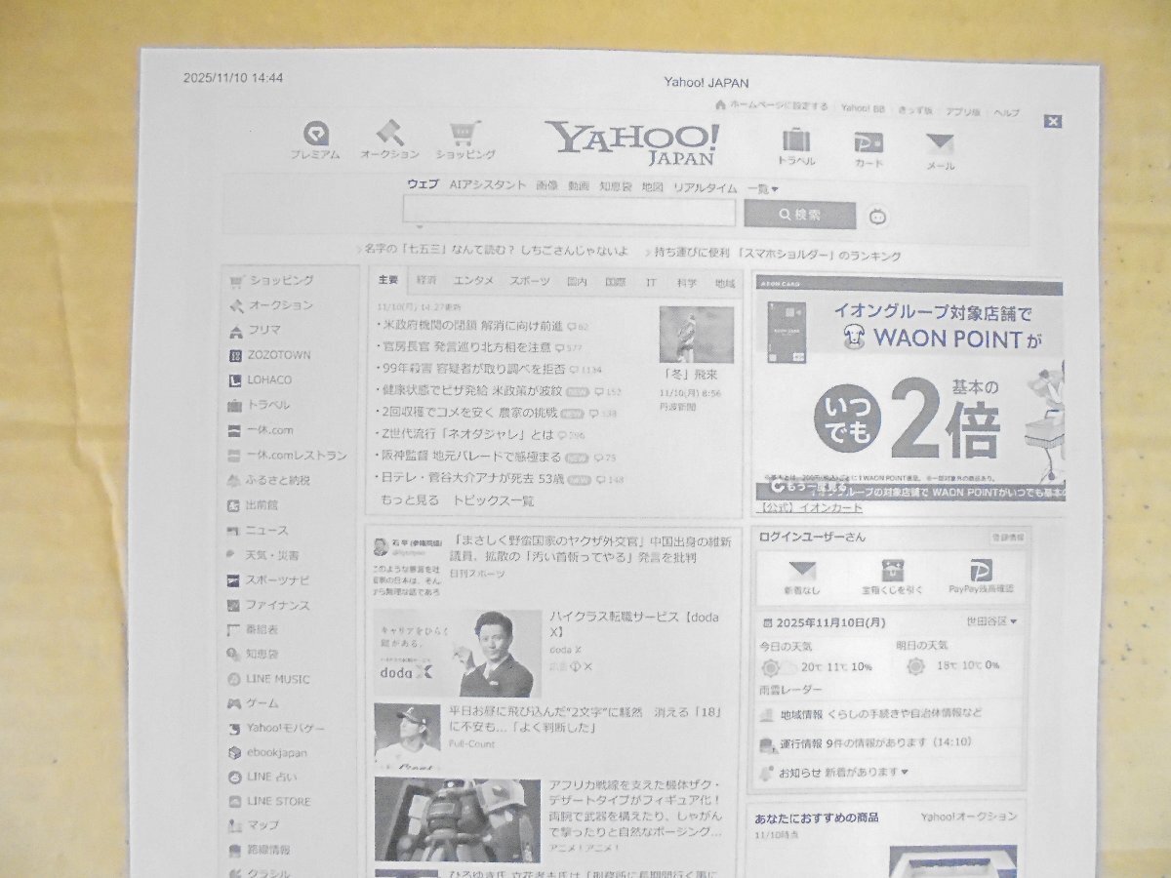Open the 雨雲レーダー link

(790, 690)
